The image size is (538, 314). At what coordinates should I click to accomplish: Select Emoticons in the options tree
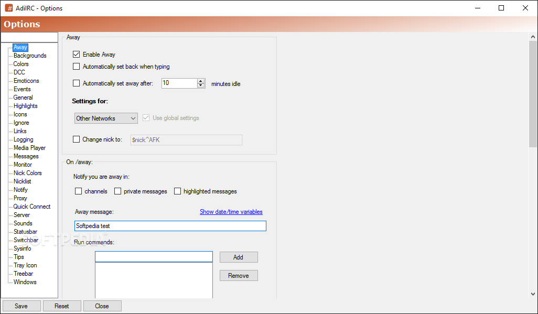click(x=26, y=81)
